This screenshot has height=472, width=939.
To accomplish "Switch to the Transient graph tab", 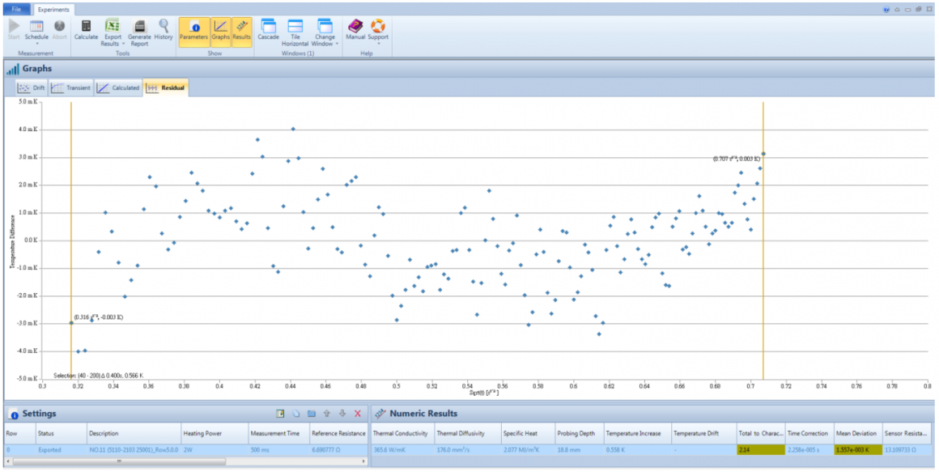I will (x=71, y=88).
